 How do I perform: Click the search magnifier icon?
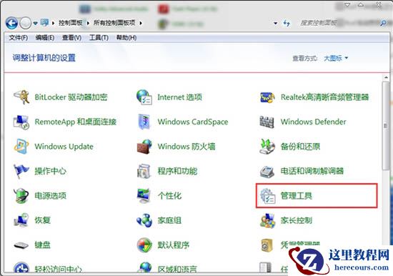click(383, 23)
